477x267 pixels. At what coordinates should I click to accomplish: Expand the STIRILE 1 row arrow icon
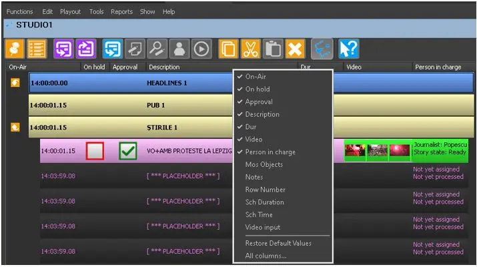click(15, 127)
